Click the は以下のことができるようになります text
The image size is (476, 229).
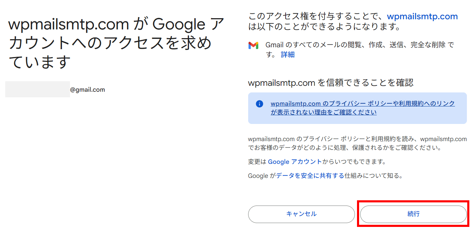324,27
